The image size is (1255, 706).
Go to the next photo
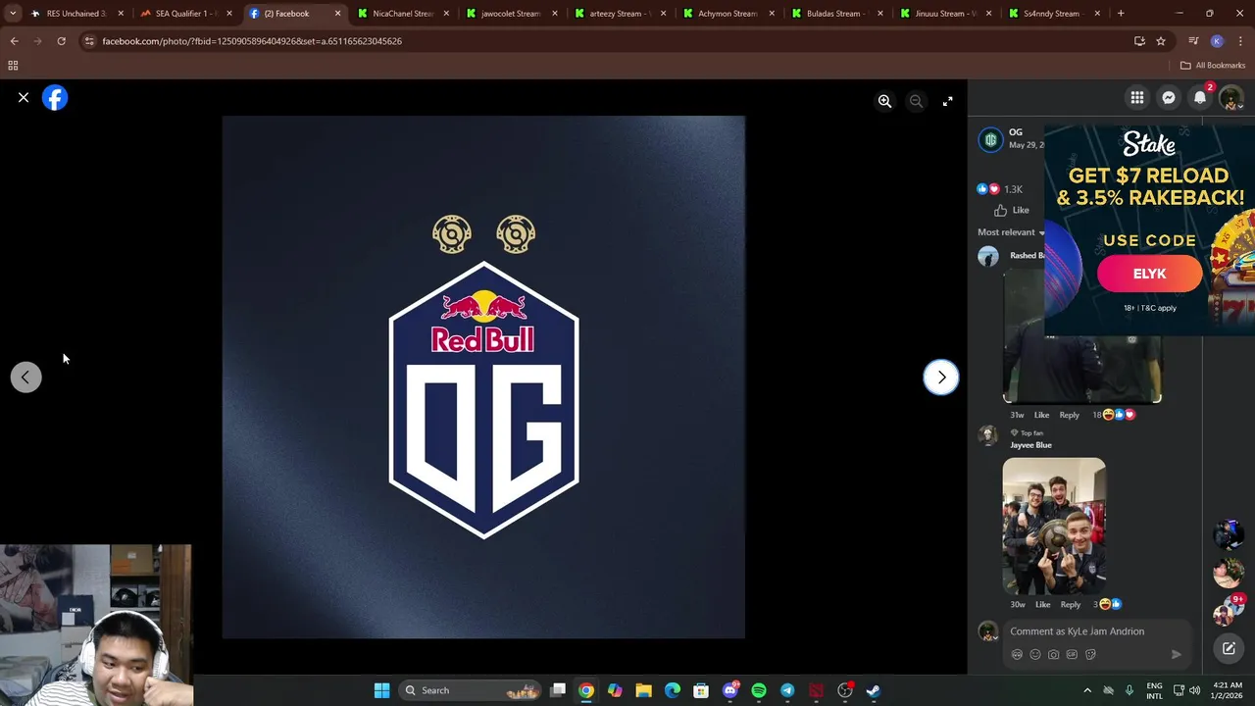(941, 378)
